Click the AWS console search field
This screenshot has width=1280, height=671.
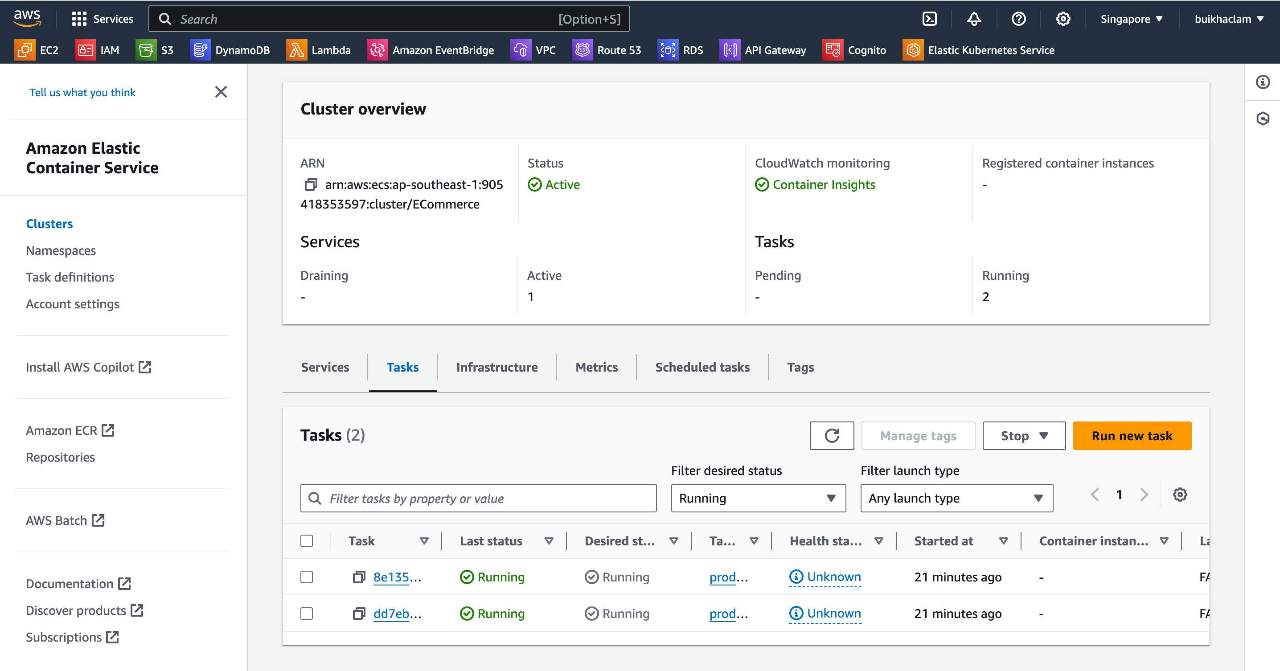[389, 19]
